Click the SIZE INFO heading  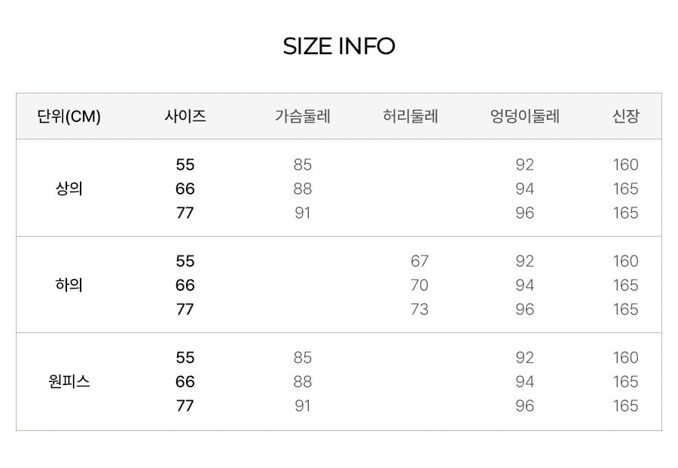point(339,46)
